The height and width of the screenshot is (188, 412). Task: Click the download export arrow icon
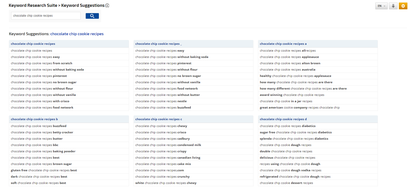393,6
